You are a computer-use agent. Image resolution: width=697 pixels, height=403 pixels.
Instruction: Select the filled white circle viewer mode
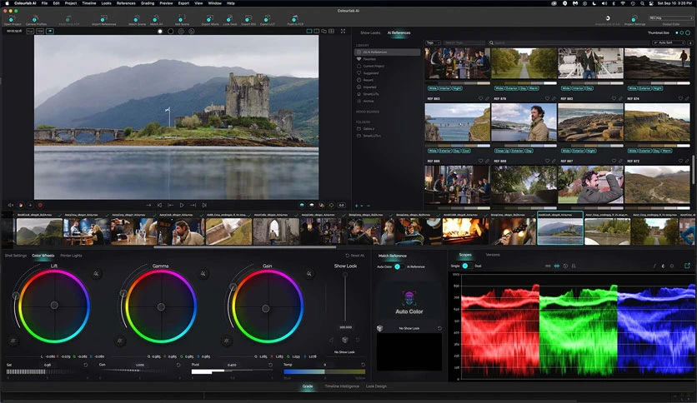tap(160, 31)
